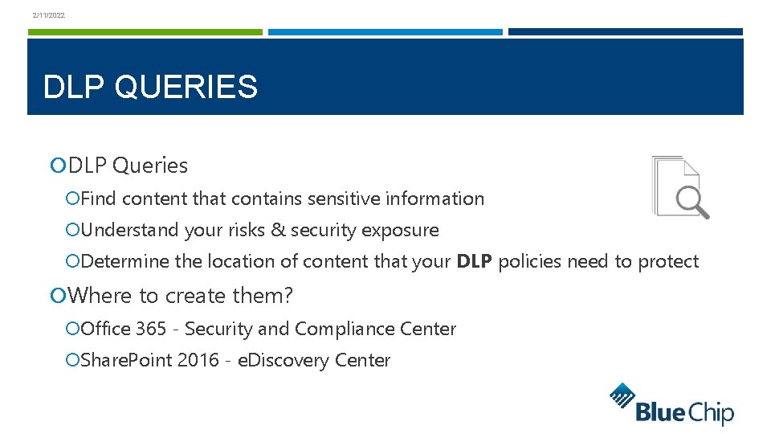The image size is (771, 434).
Task: Select 'Understand your risks & security exposure' text
Action: pyautogui.click(x=259, y=230)
